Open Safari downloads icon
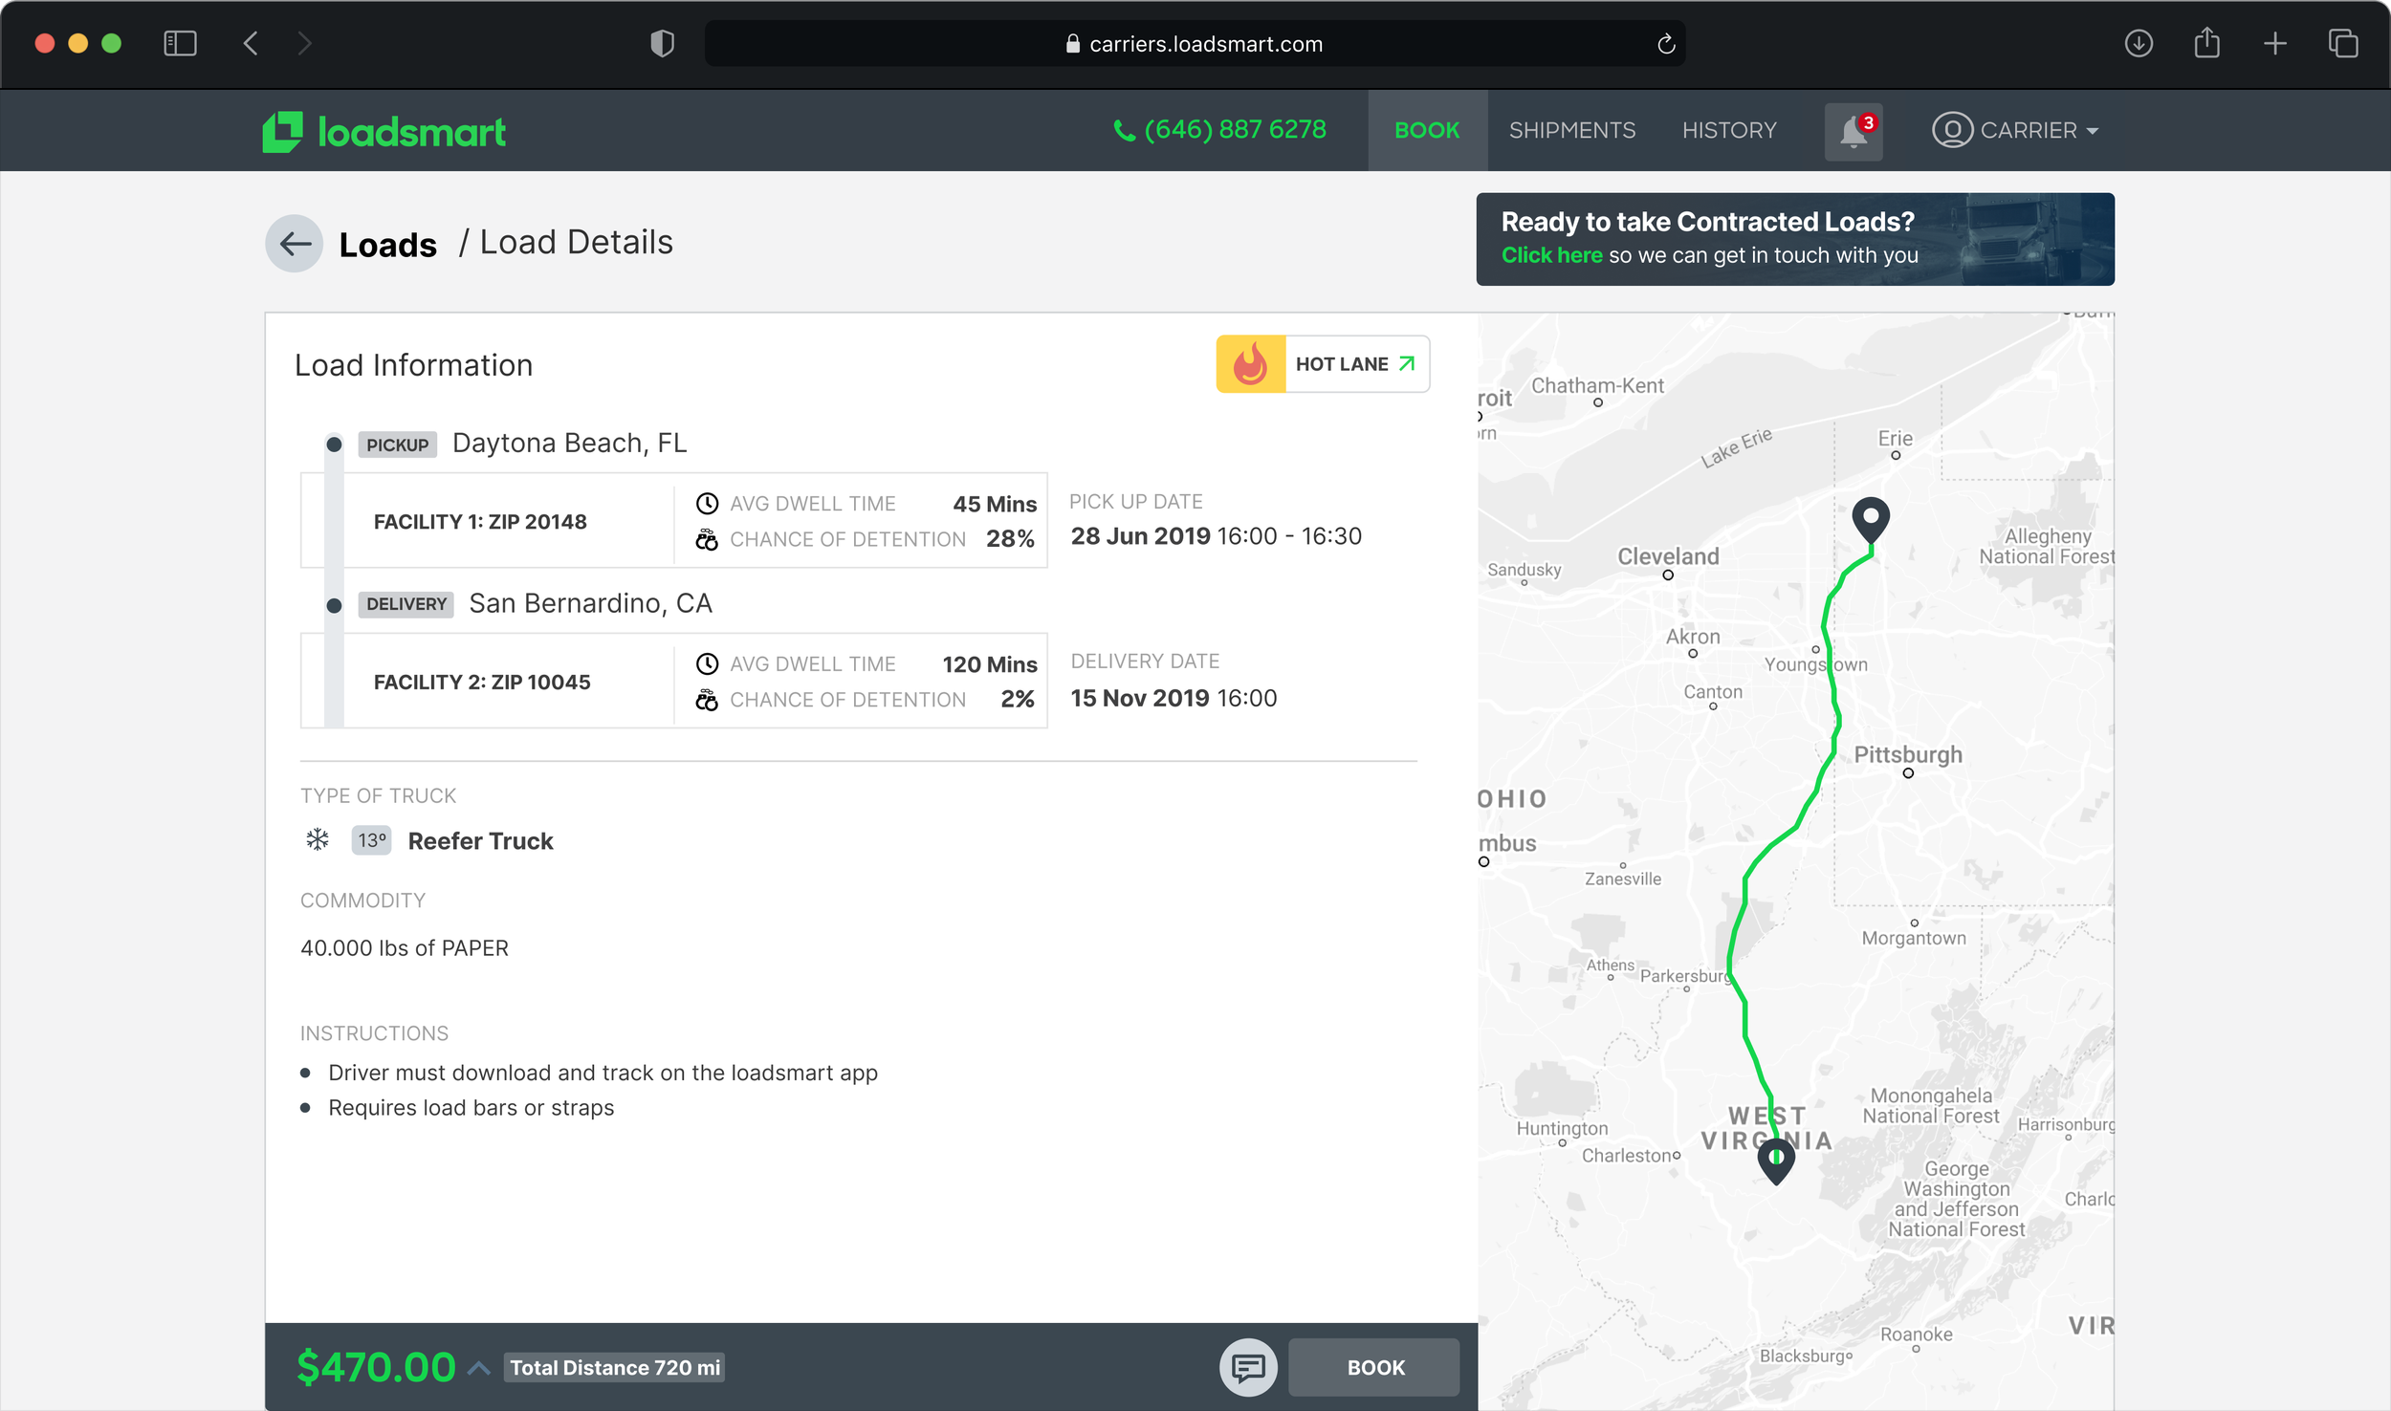The height and width of the screenshot is (1411, 2391). (2139, 44)
